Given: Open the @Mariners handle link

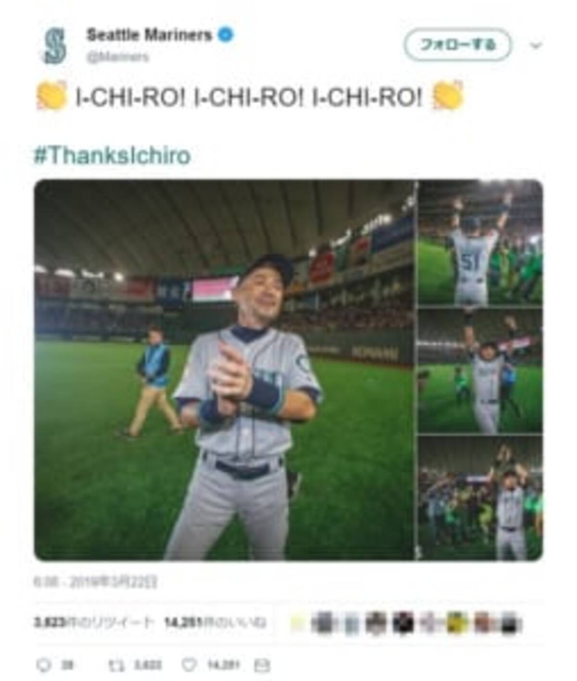Looking at the screenshot, I should click(117, 57).
